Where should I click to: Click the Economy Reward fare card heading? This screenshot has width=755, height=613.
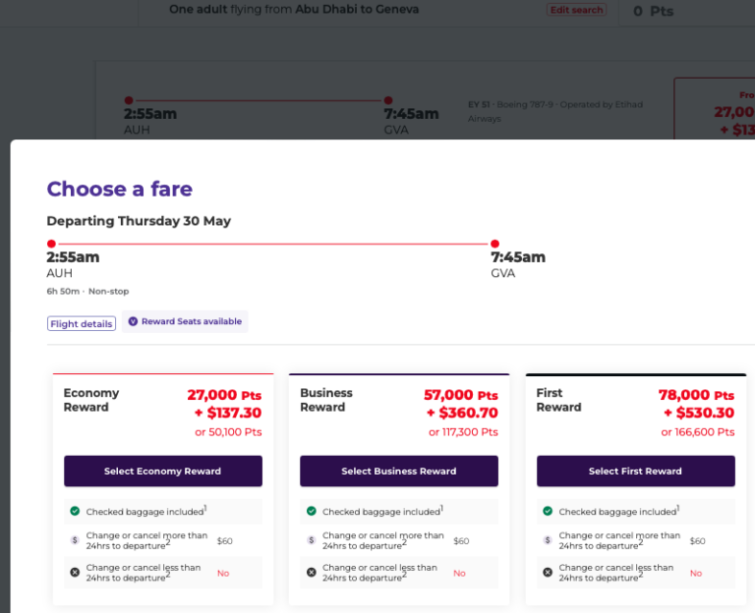coord(91,400)
